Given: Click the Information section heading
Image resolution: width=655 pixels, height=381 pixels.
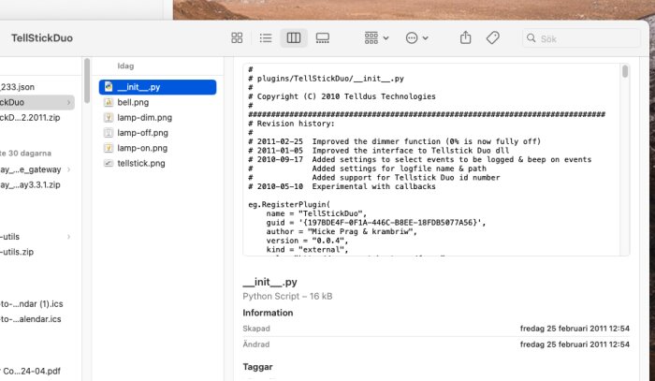Looking at the screenshot, I should pyautogui.click(x=268, y=313).
